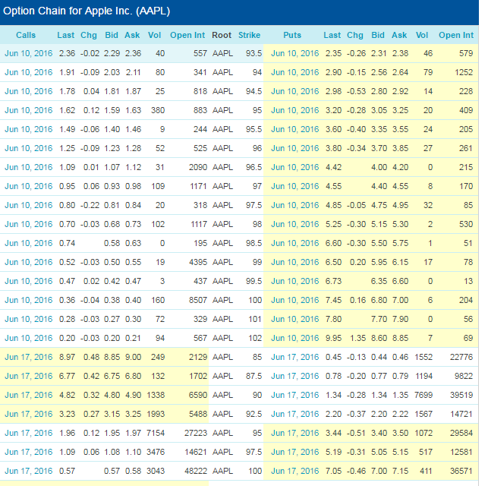
Task: Open the Jun 10 put link at strike 94
Action: (295, 72)
